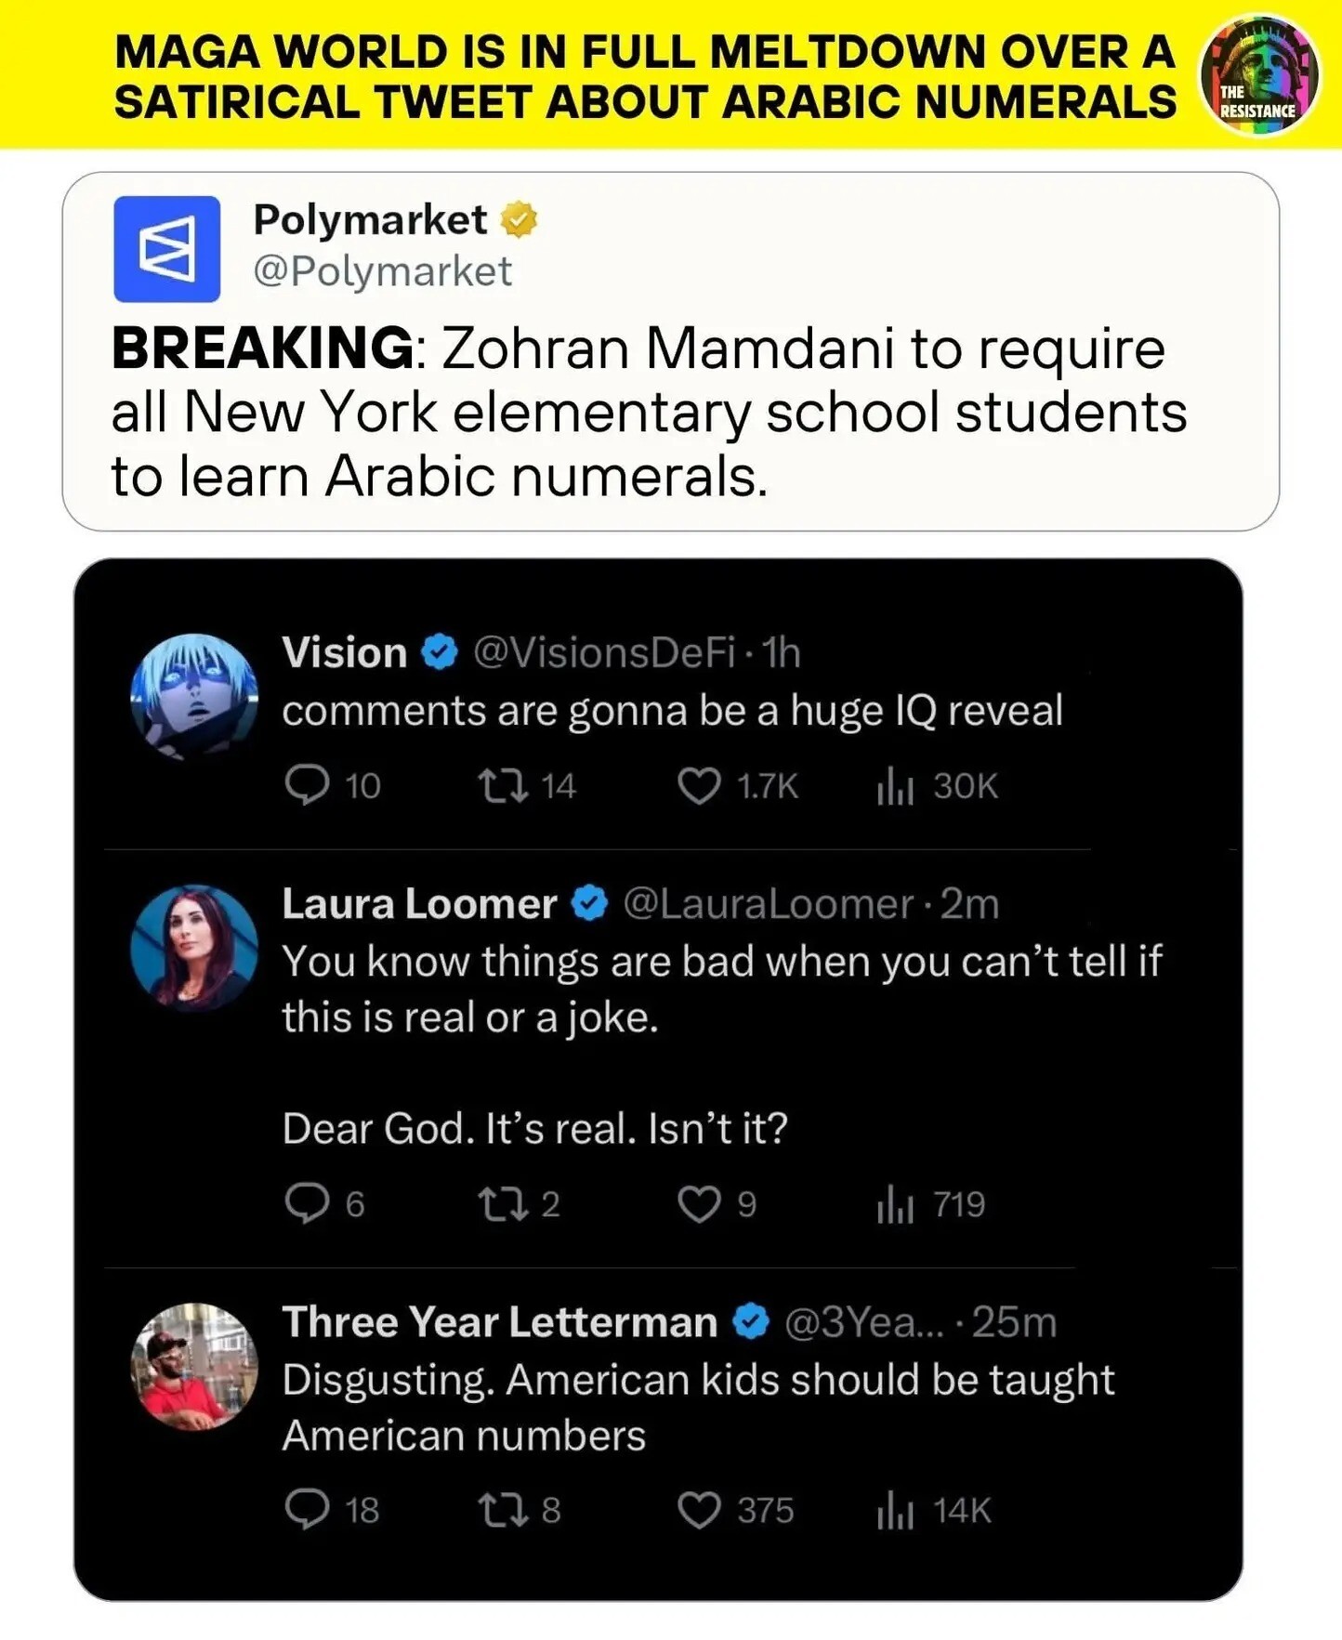
Task: Click the @LauraLoomer handle link
Action: click(768, 904)
